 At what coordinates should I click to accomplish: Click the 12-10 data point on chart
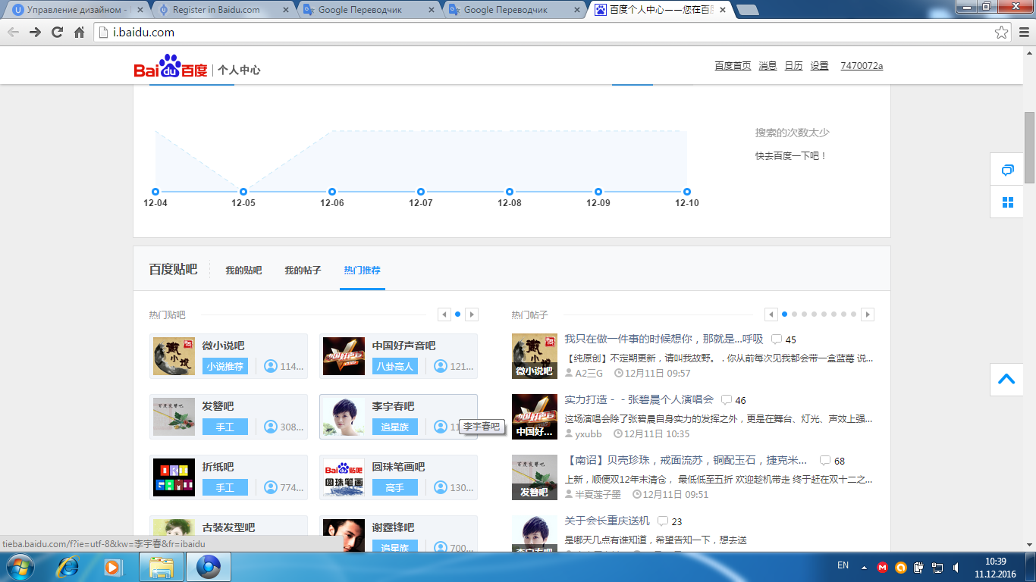click(687, 192)
